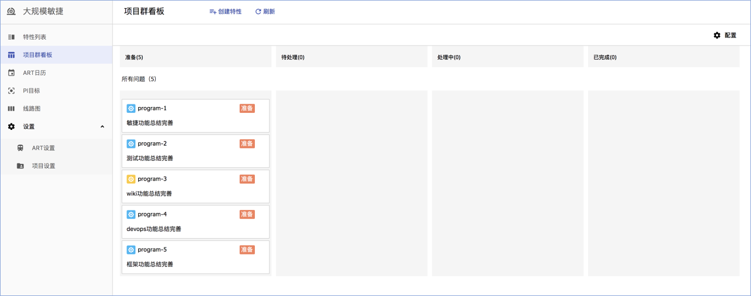Image resolution: width=751 pixels, height=296 pixels.
Task: Click the ART设置 train icon
Action: [x=21, y=148]
